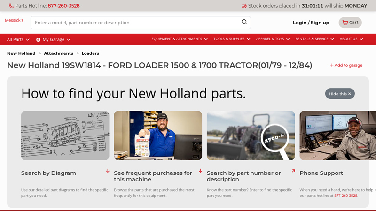The width and height of the screenshot is (376, 211).
Task: Focus the model or part number search field
Action: tap(141, 23)
